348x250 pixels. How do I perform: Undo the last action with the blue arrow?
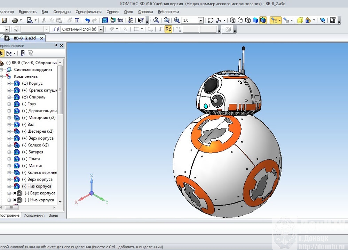[x=87, y=20]
